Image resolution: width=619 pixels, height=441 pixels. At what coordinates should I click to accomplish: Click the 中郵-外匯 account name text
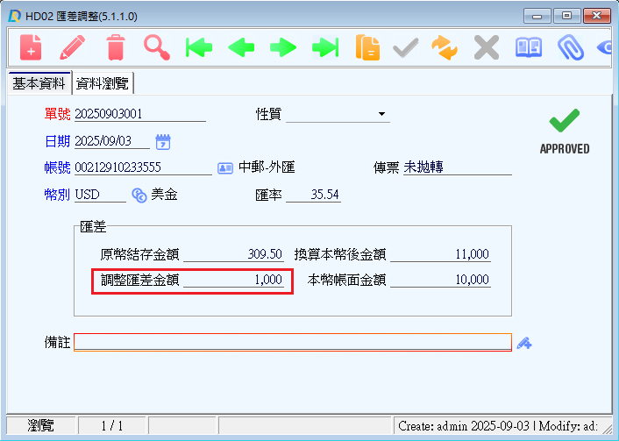click(x=267, y=167)
